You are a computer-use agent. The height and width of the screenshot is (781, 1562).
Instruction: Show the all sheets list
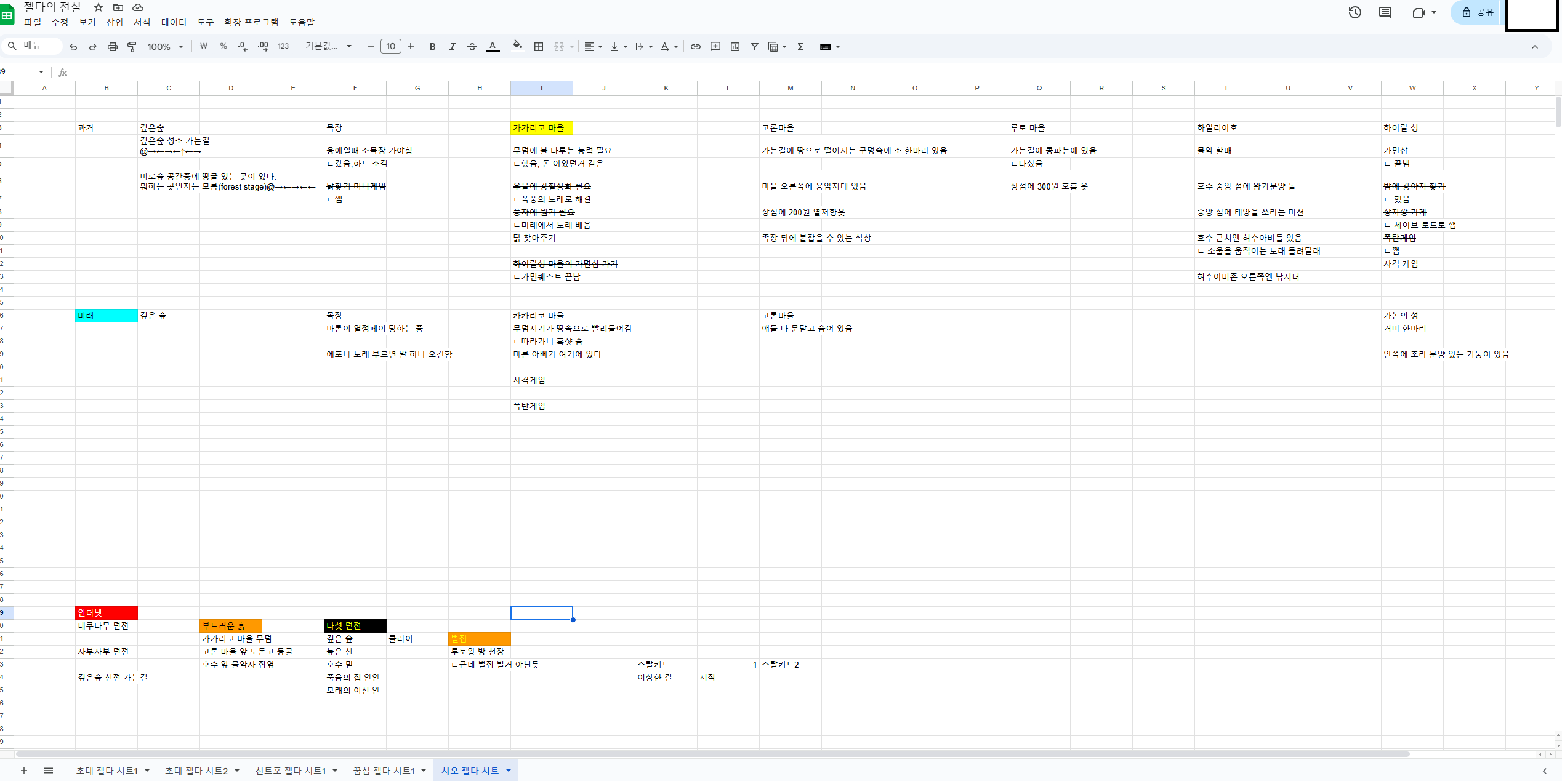49,771
